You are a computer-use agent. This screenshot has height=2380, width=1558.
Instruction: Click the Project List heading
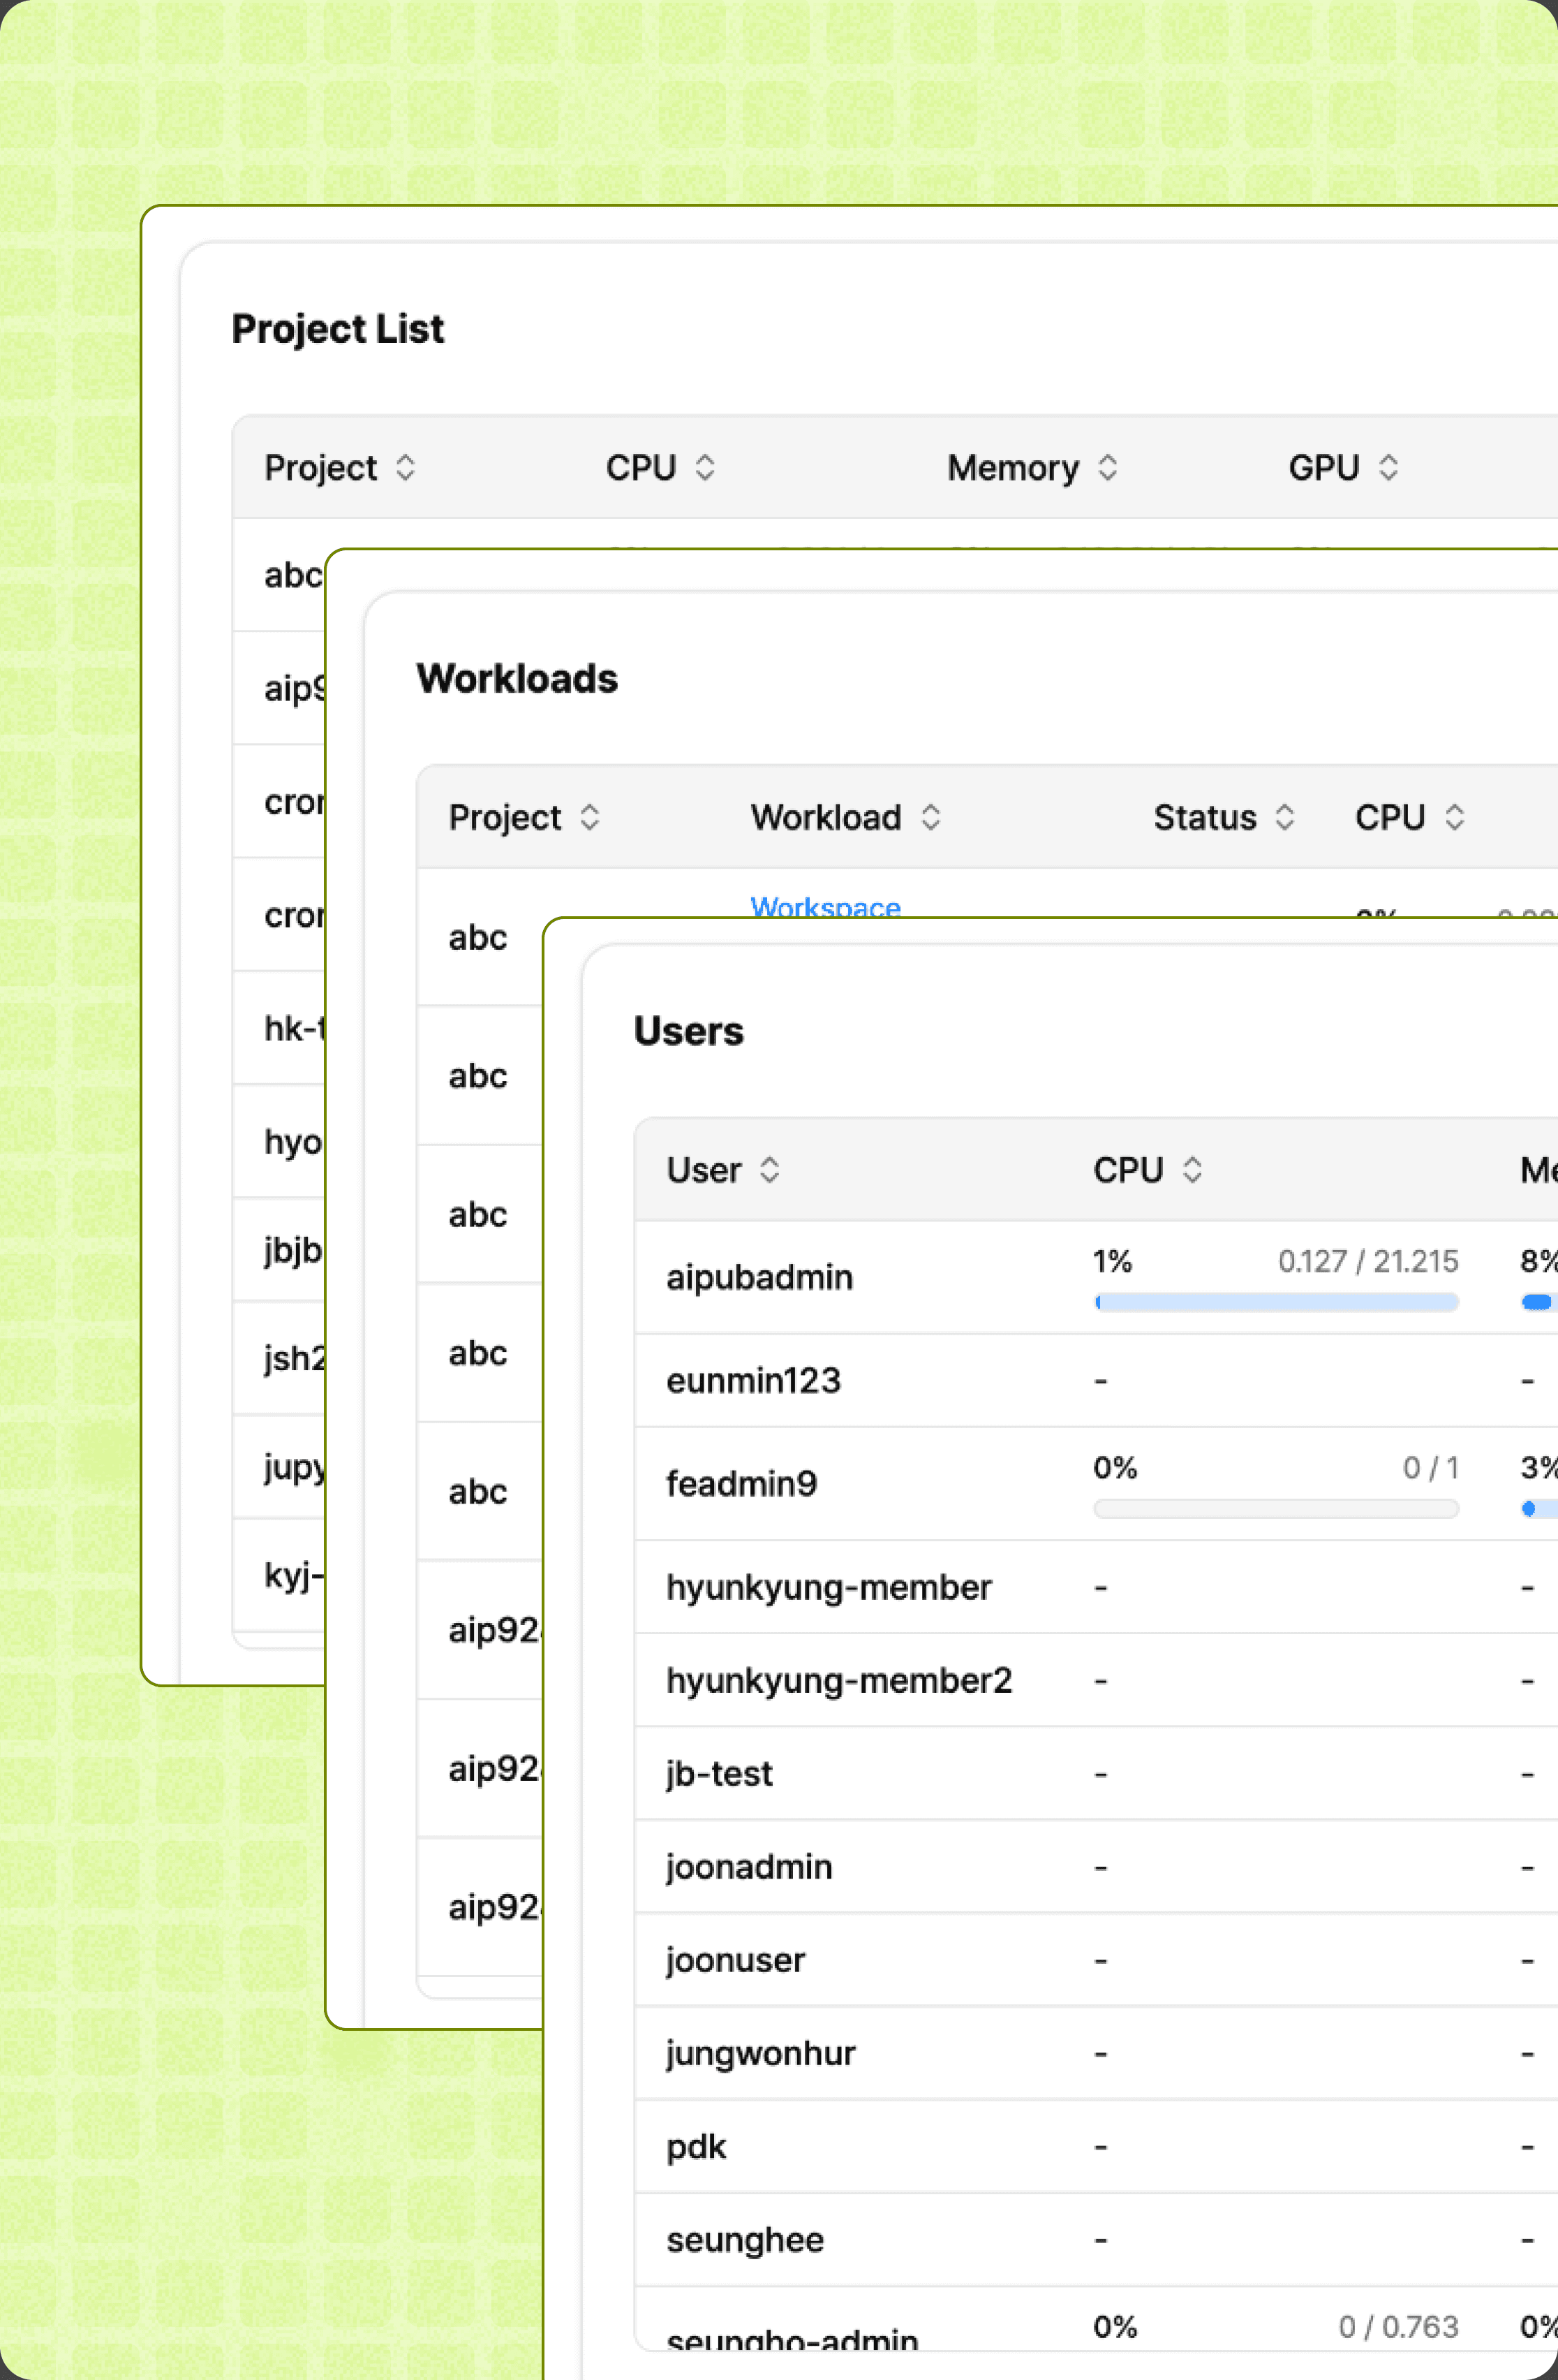point(338,329)
